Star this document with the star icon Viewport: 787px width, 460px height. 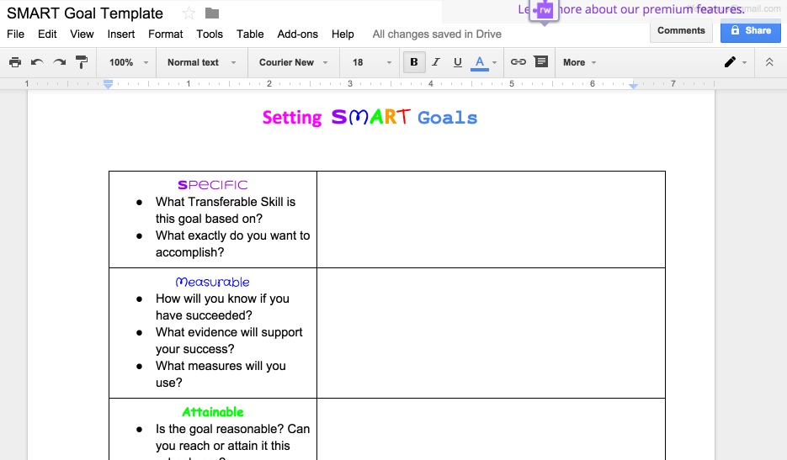pos(189,13)
